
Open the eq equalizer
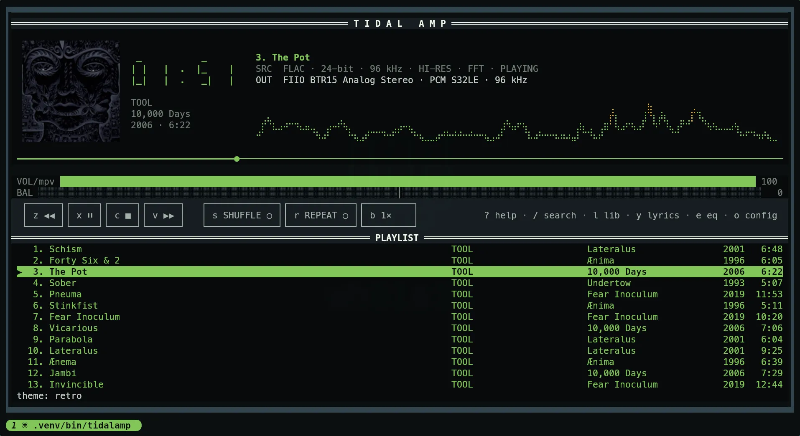tap(706, 215)
